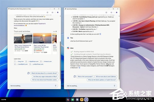
Task: Click scrollbar in Maui dining window
Action: 60,60
